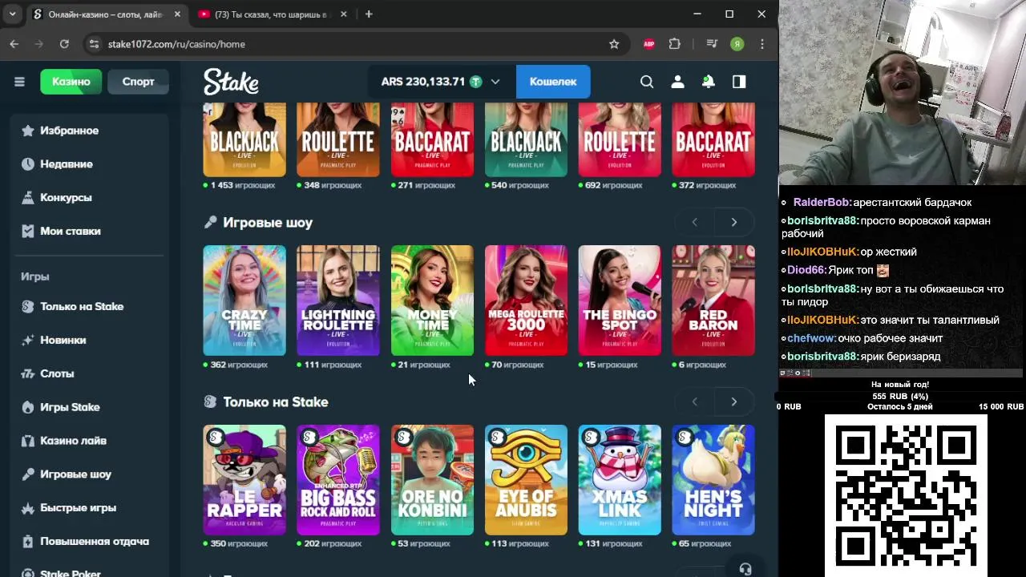1026x577 pixels.
Task: Open Недавние in the sidebar
Action: (x=91, y=164)
